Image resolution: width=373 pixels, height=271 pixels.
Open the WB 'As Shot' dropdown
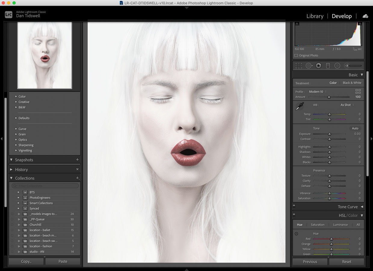[x=346, y=105]
